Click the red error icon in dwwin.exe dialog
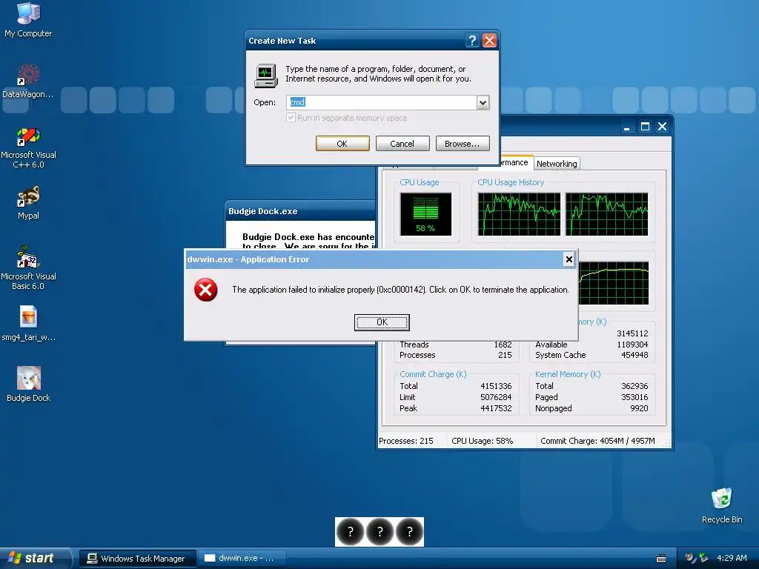759x569 pixels. point(206,290)
